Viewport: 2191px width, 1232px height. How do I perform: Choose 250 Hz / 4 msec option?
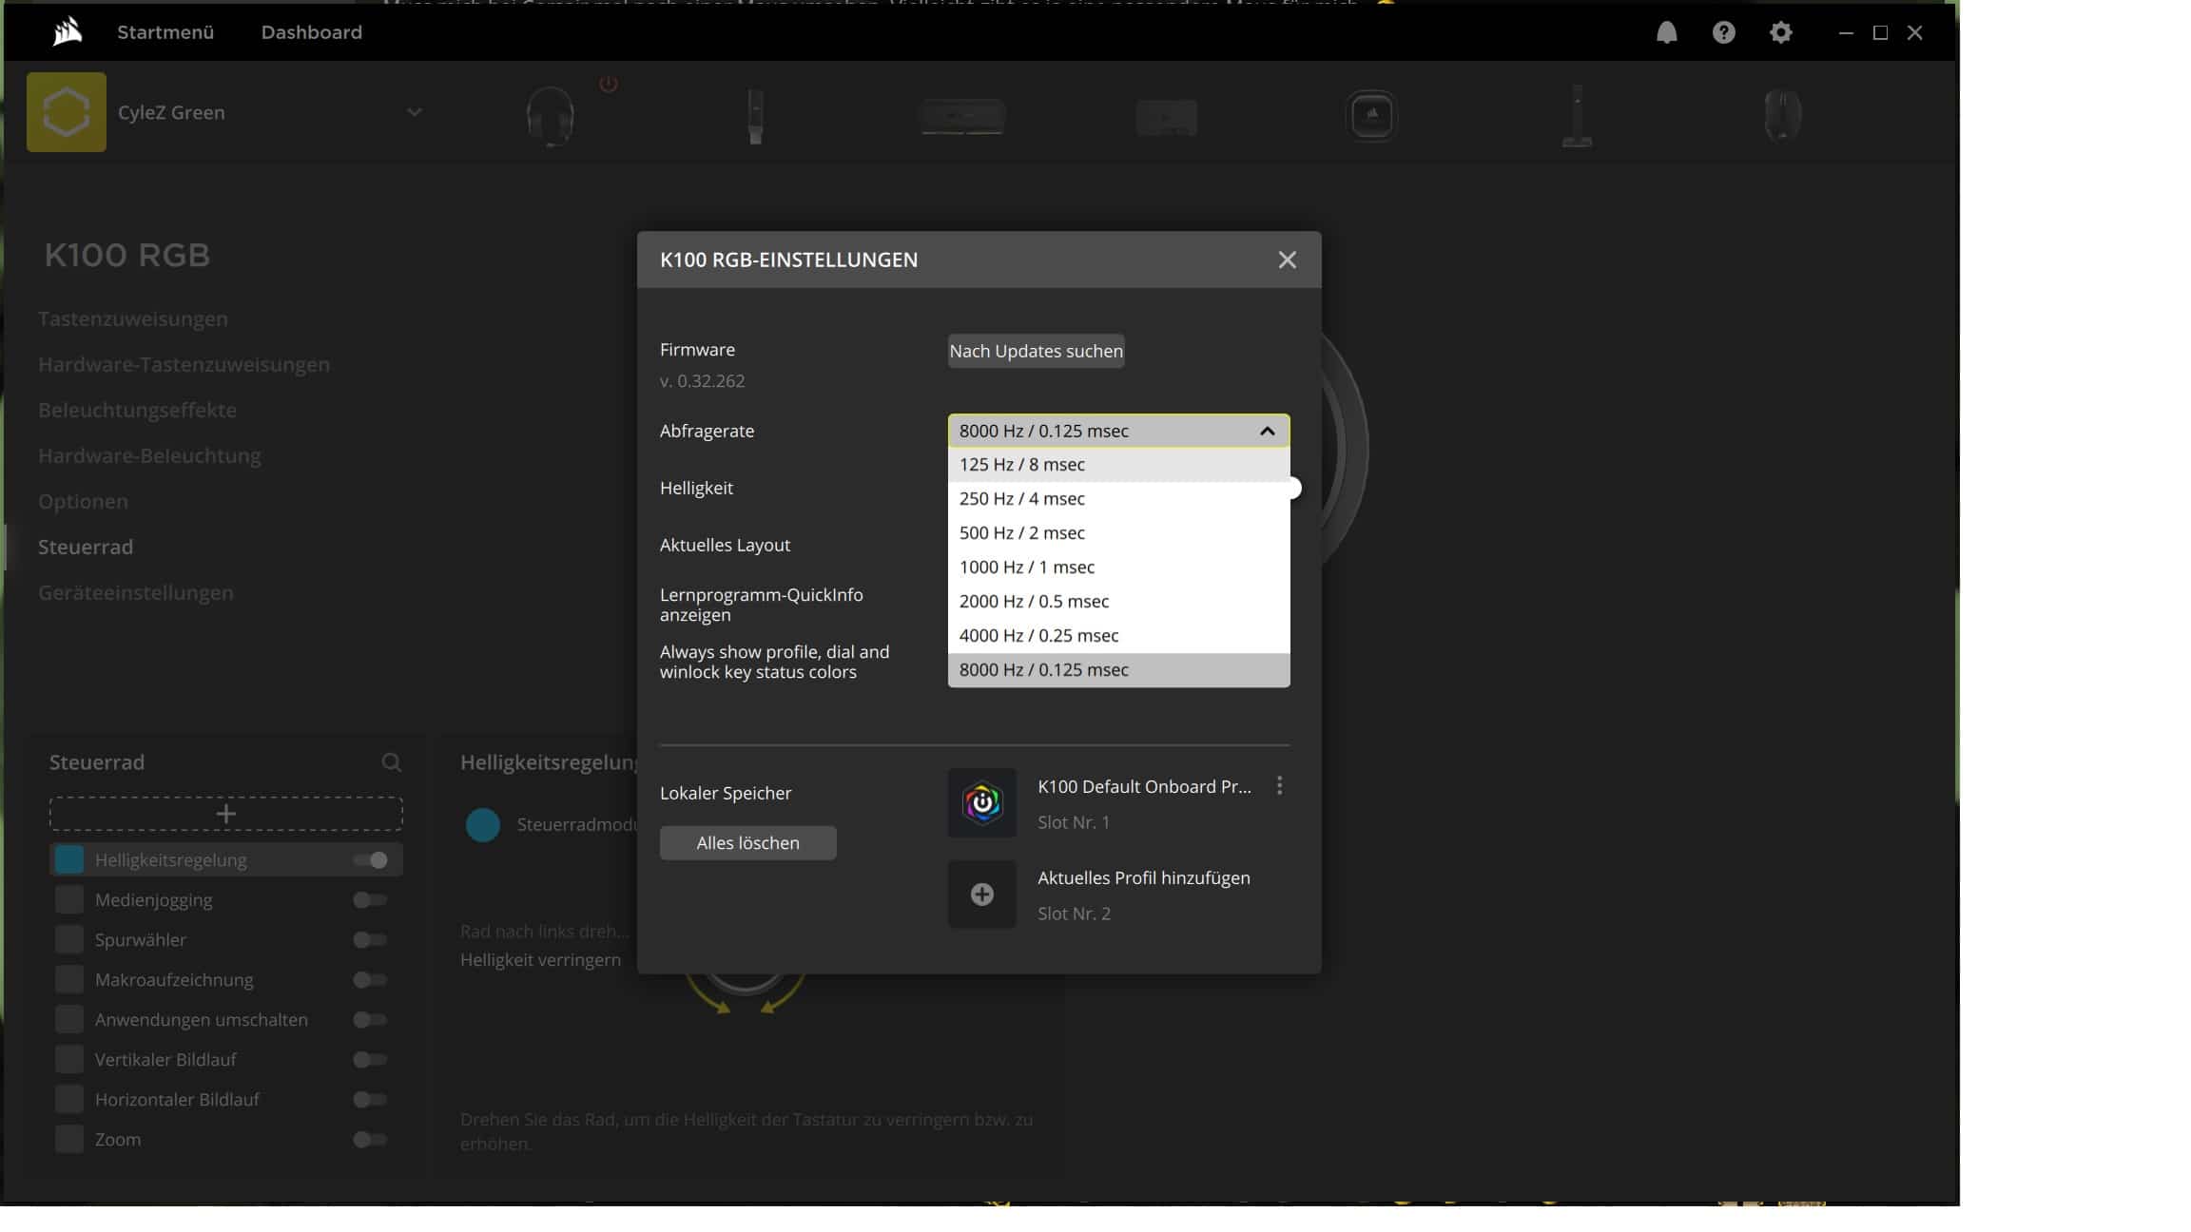(x=1118, y=499)
